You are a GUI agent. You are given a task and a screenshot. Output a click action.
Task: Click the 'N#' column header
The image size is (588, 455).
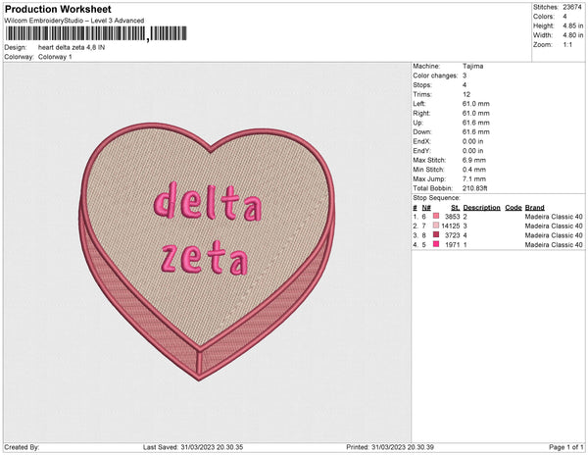(426, 208)
